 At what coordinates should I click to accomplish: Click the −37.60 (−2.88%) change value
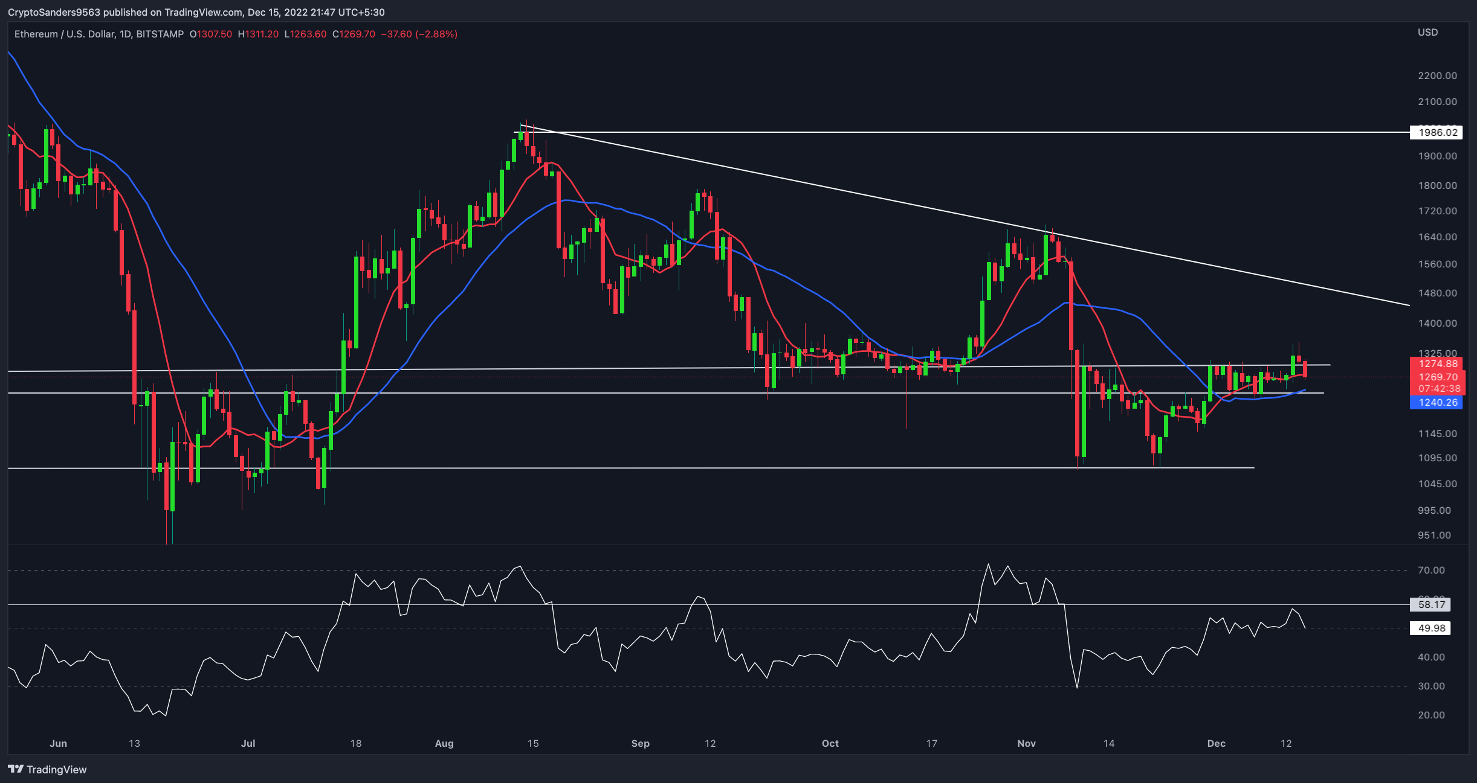coord(419,34)
